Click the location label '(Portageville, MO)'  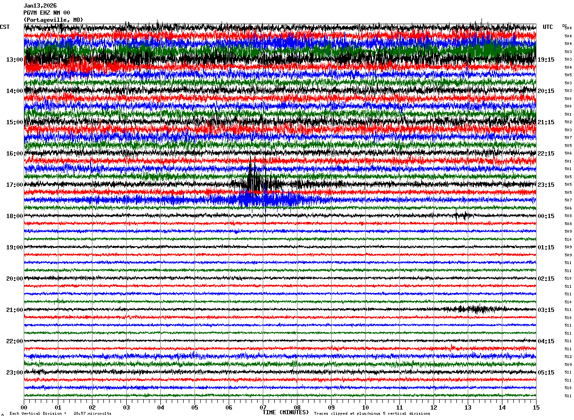(53, 20)
